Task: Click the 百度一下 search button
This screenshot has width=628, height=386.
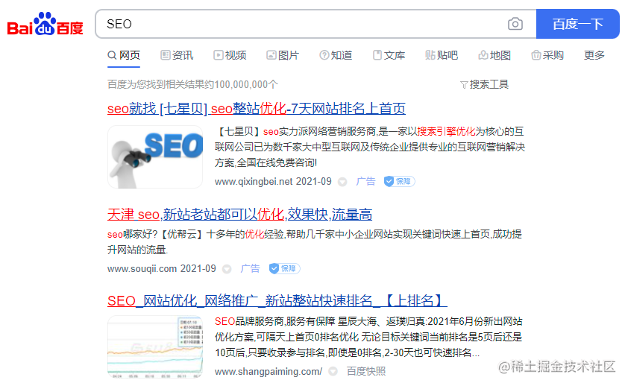Action: (x=577, y=24)
